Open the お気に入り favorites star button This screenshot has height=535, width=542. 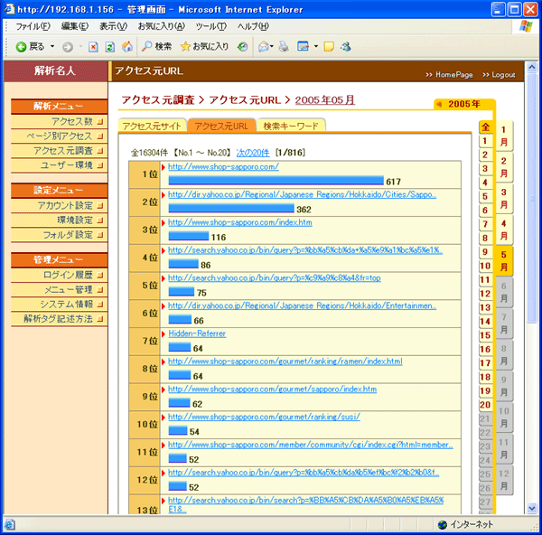pos(204,46)
